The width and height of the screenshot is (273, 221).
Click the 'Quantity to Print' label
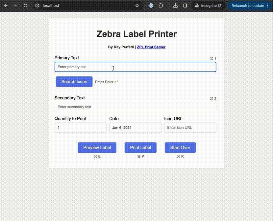70,119
